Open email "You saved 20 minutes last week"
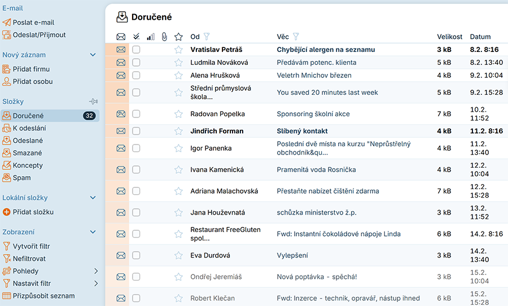The height and width of the screenshot is (306, 508). pyautogui.click(x=327, y=93)
